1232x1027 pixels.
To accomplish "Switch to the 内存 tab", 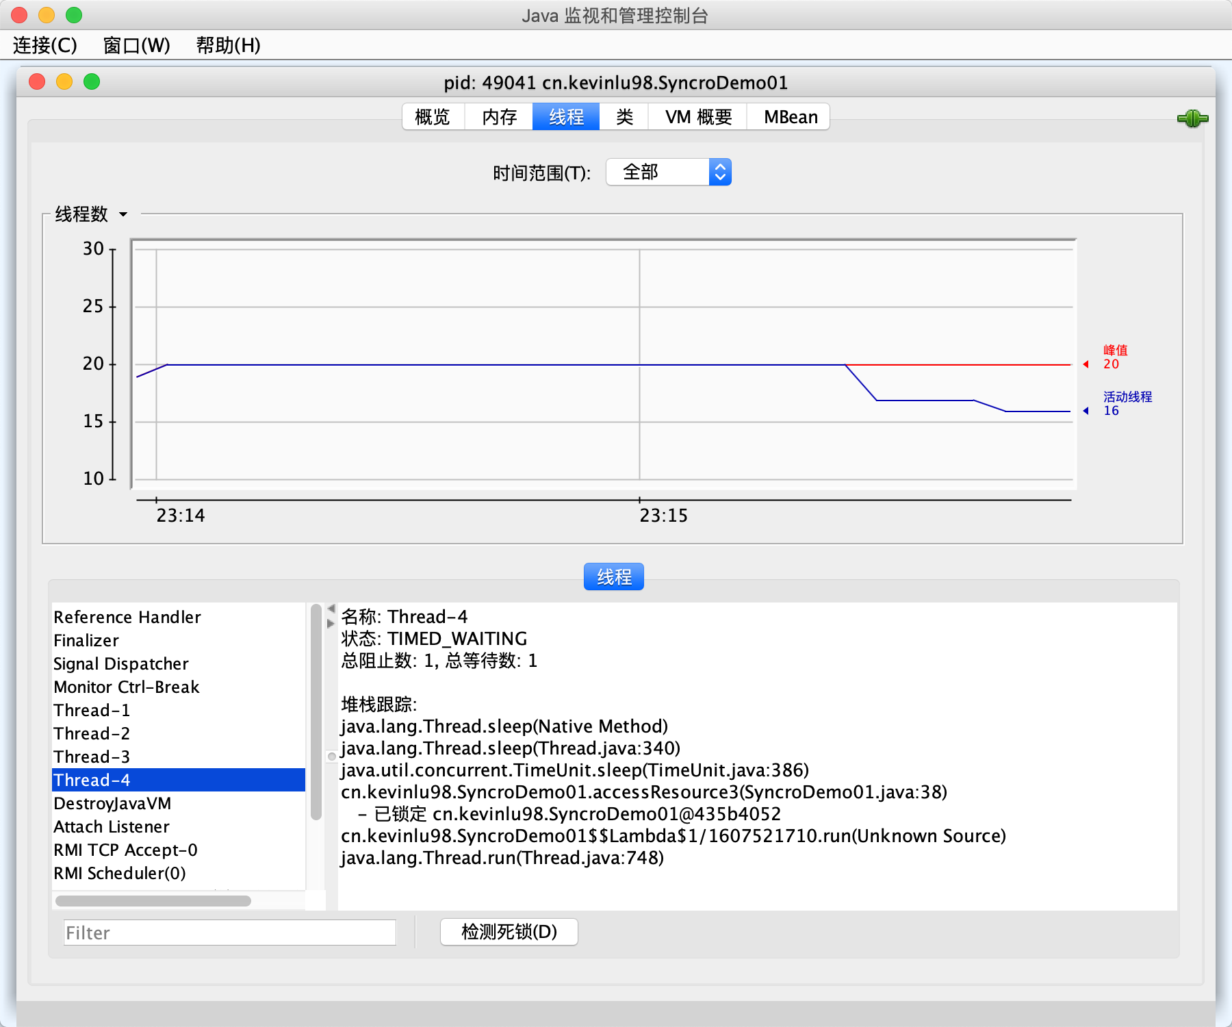I will (x=499, y=117).
